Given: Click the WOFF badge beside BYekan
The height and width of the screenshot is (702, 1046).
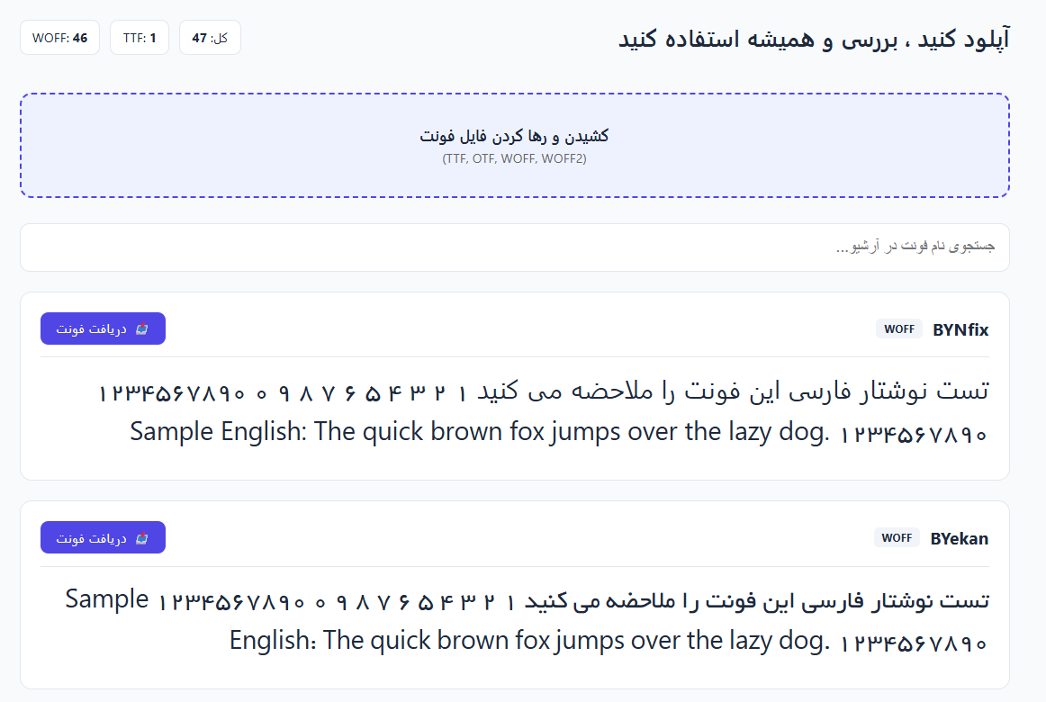Looking at the screenshot, I should coord(897,537).
